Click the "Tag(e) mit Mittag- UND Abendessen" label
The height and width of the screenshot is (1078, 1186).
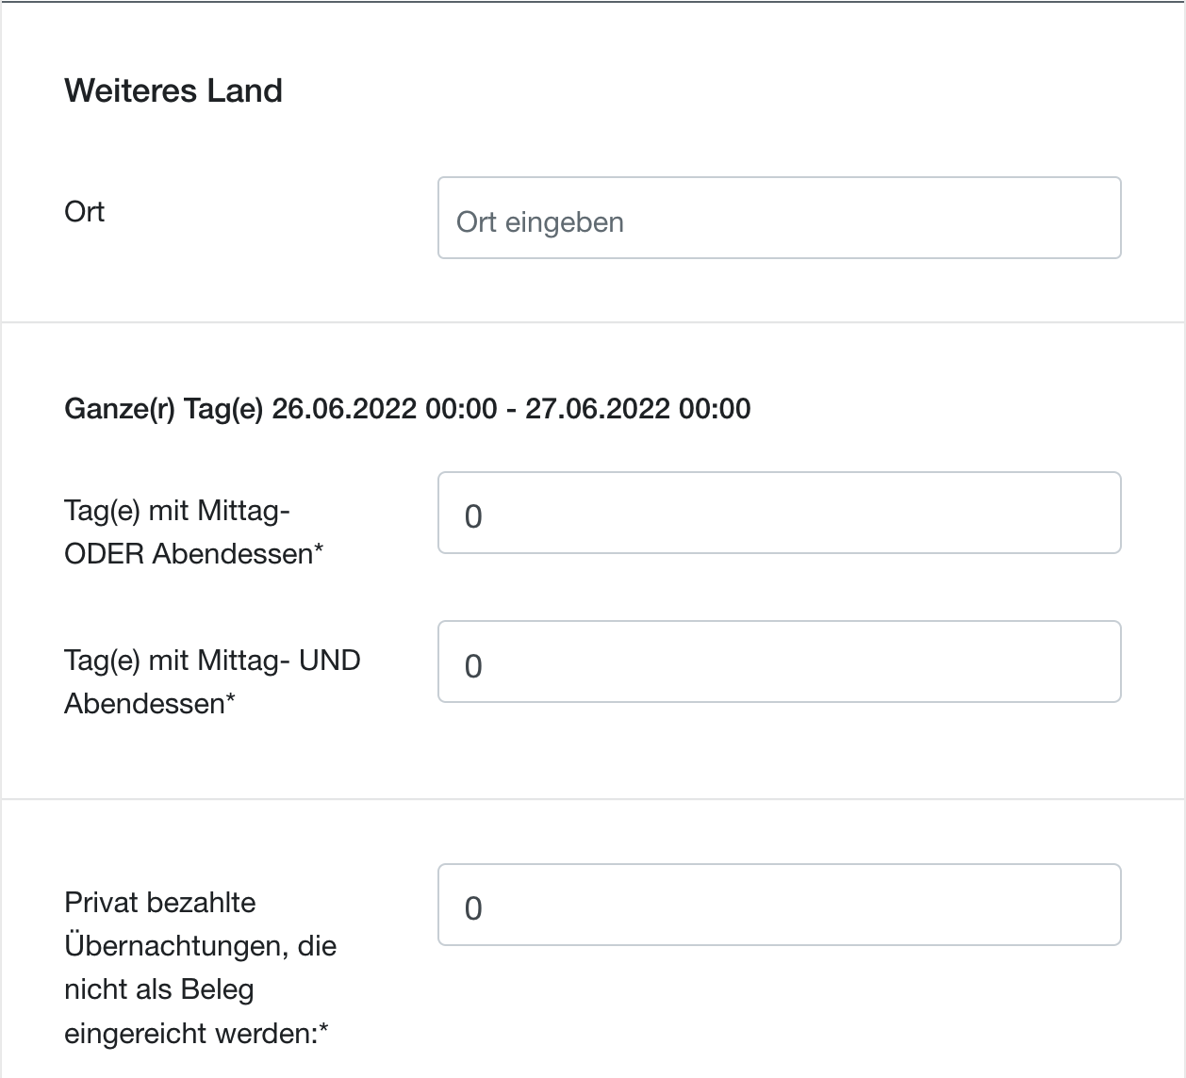coord(212,681)
